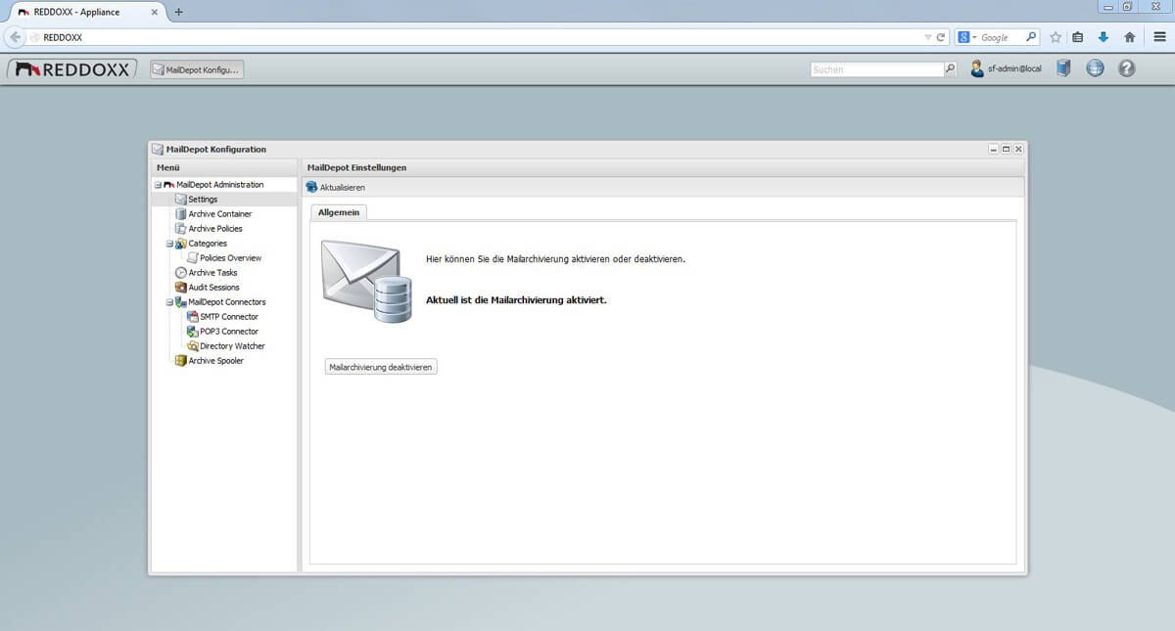
Task: Open Archive Container in the tree
Action: point(220,214)
